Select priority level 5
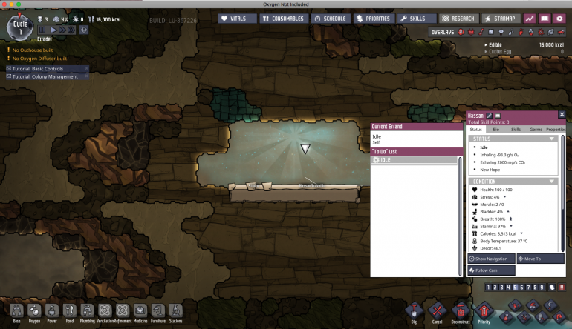This screenshot has width=572, height=329. (x=515, y=288)
